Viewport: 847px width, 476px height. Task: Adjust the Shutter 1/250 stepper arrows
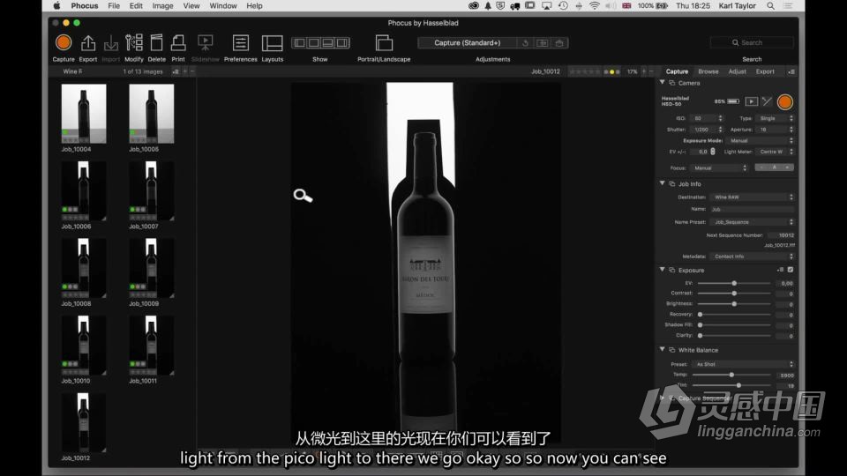tap(720, 130)
